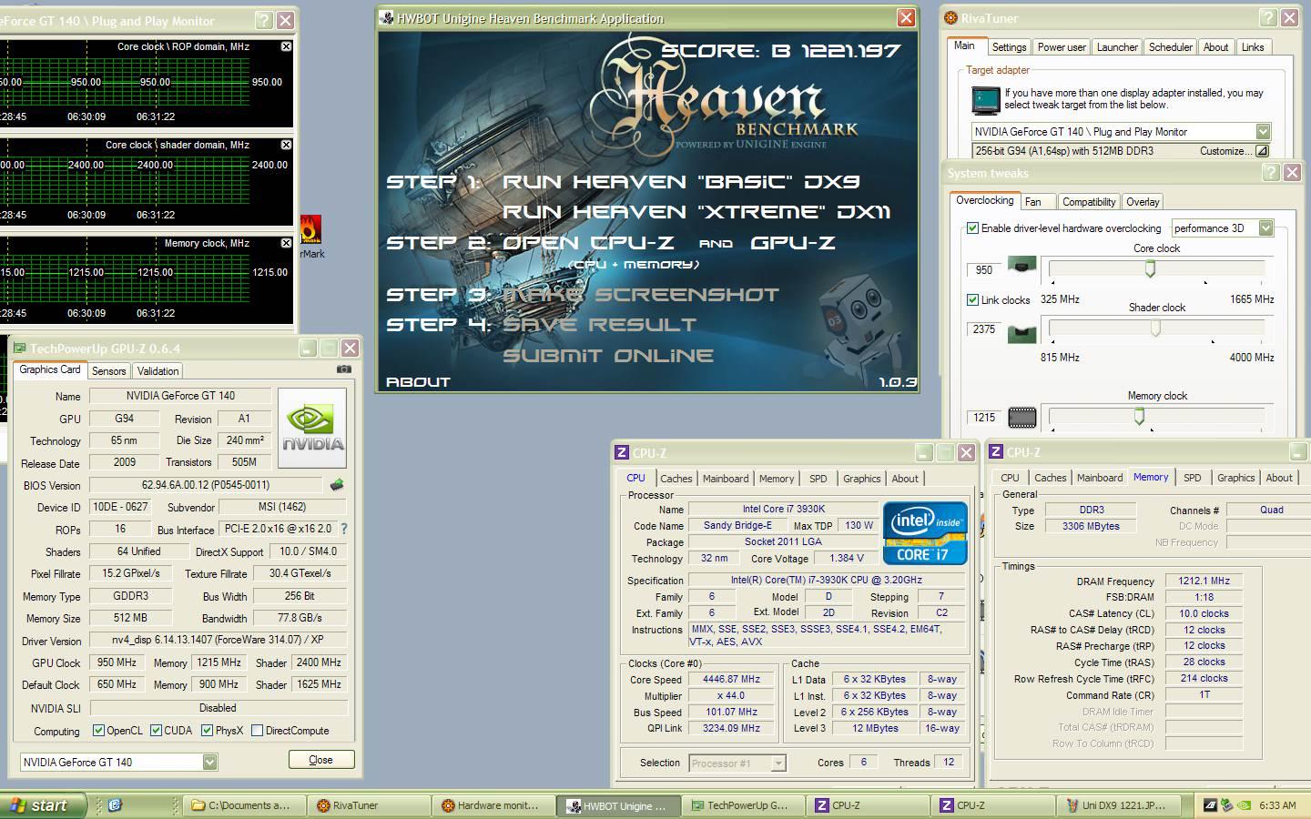Open RivaTuner target adapter dropdown

pos(1263,131)
